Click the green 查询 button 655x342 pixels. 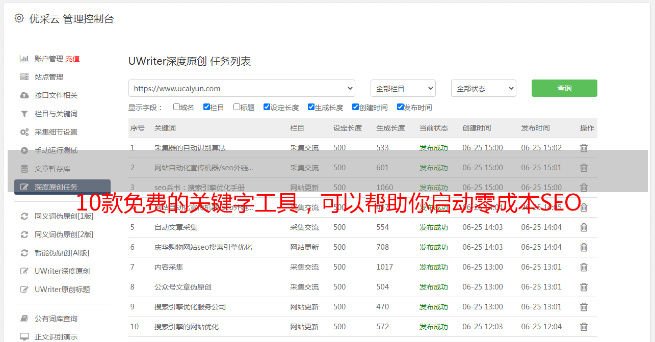pyautogui.click(x=564, y=88)
